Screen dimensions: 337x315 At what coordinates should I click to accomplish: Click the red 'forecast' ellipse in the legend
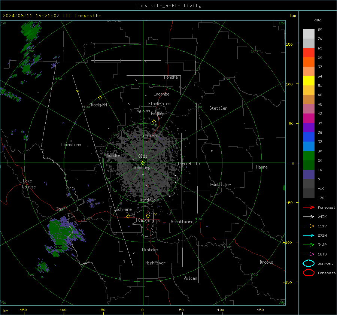309,273
